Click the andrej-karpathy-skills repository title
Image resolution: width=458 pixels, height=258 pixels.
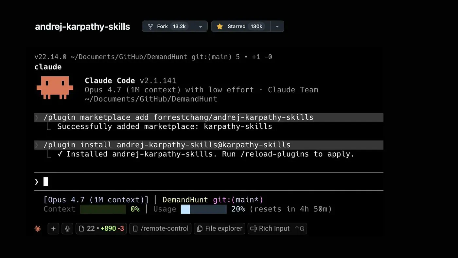[82, 27]
